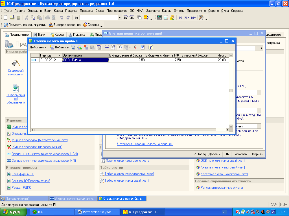Image resolution: width=289 pixels, height=216 pixels.
Task: Click the edit current record pencil icon
Action: click(80, 47)
